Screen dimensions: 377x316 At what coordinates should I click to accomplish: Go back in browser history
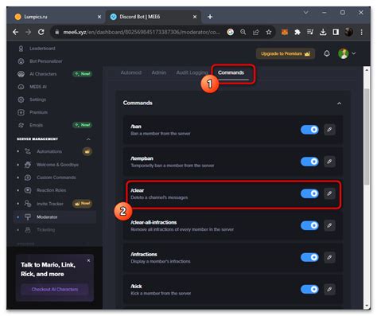[x=16, y=32]
